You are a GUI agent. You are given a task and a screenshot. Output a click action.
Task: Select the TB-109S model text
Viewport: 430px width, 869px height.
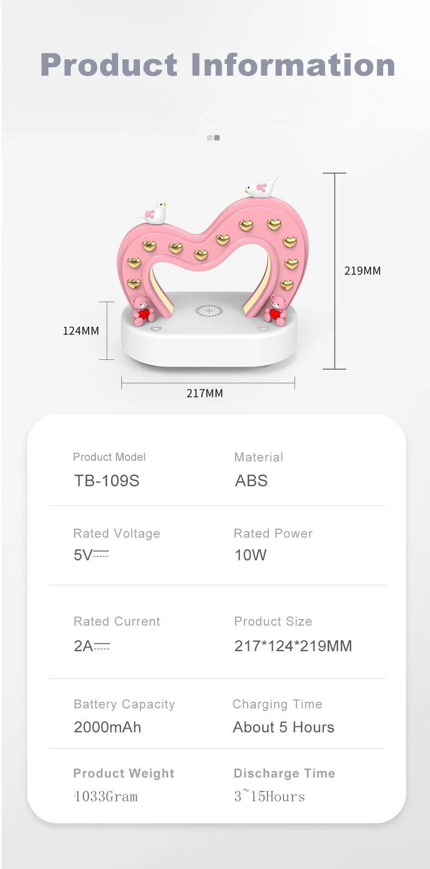tap(107, 481)
